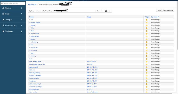178x94 pixels.
Task: Click origin icon in bios_release_date row
Action: 147,62
